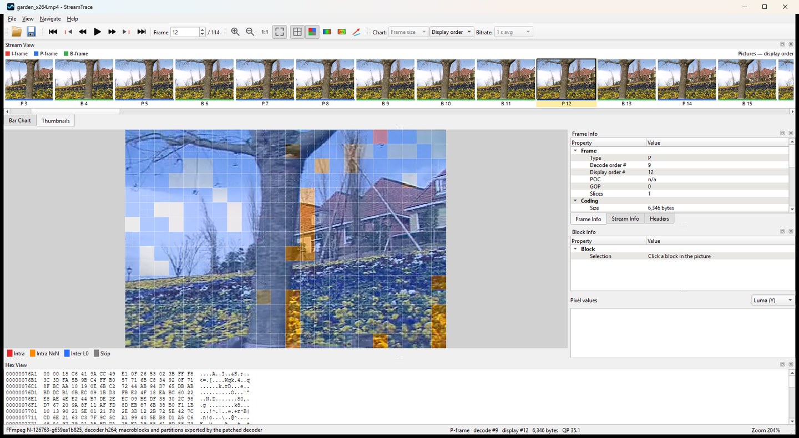Click the "6,346 bytes" Size value
Image resolution: width=799 pixels, height=438 pixels.
click(661, 208)
